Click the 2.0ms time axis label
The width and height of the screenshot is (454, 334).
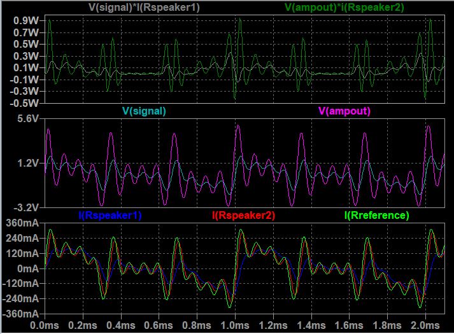pos(425,325)
